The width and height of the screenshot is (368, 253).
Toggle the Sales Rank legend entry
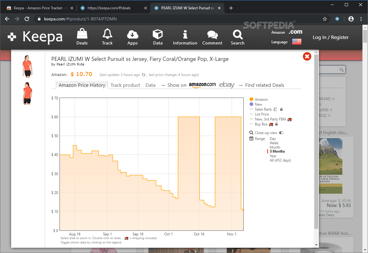tap(263, 109)
